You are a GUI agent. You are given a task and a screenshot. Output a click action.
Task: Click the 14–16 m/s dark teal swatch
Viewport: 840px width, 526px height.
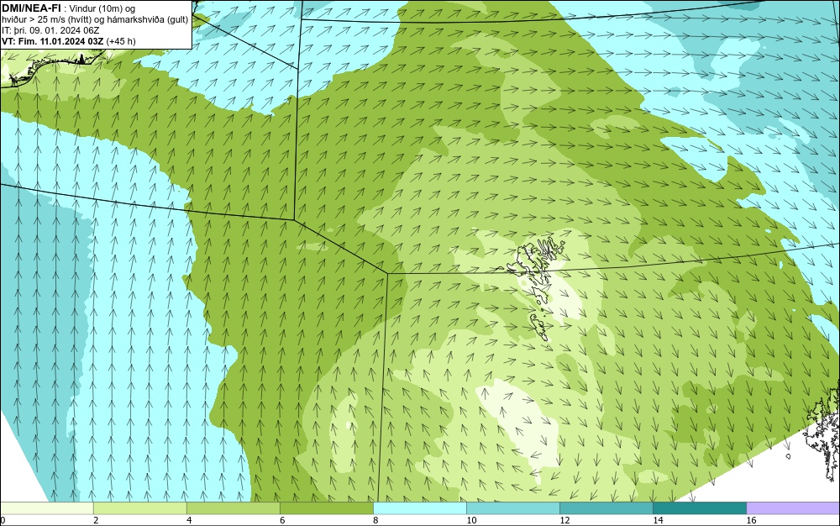point(699,508)
